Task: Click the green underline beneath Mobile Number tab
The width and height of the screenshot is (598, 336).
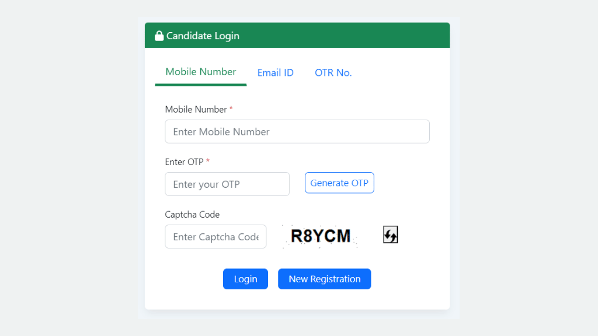Action: (x=200, y=85)
